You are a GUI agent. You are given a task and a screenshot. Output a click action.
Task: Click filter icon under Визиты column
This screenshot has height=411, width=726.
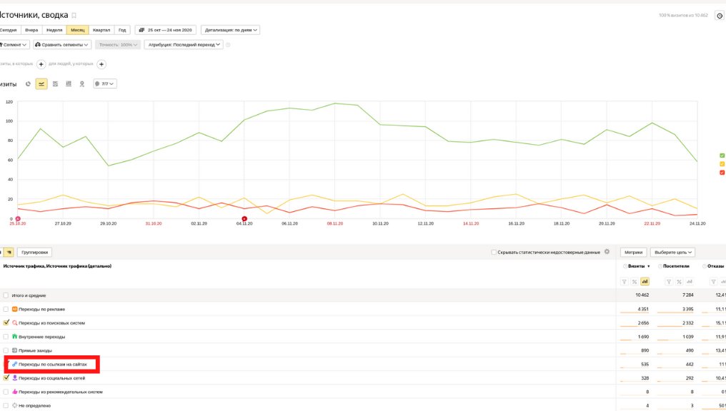[x=623, y=281]
